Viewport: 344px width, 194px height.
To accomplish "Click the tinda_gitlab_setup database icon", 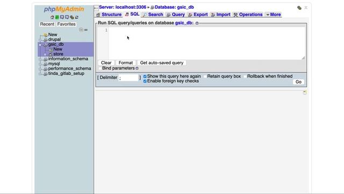I will [45, 74].
